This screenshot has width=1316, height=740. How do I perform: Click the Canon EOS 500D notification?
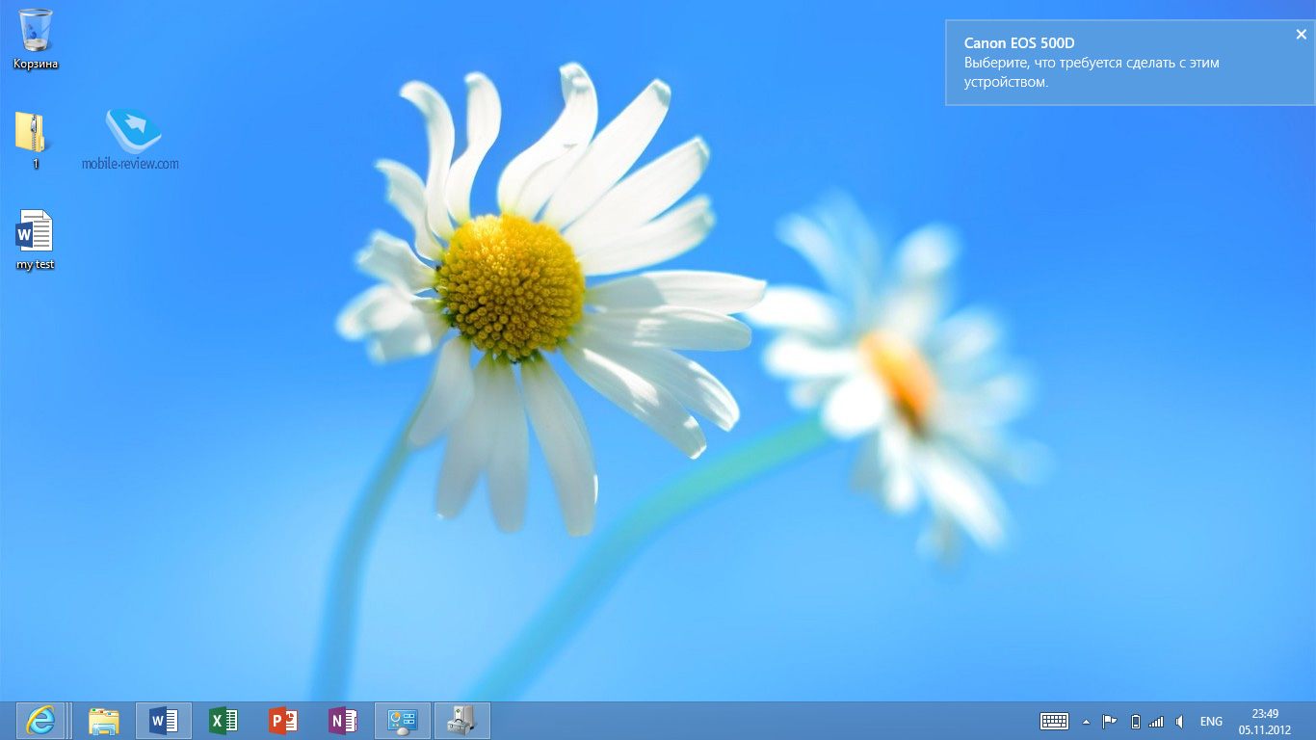(1118, 64)
